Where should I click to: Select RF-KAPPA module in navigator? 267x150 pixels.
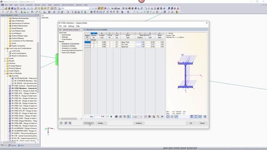(x=23, y=133)
